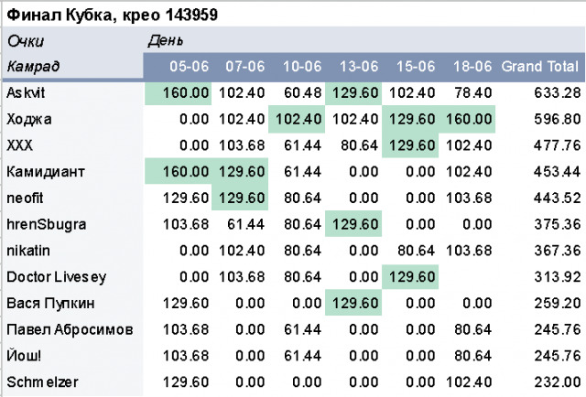This screenshot has width=586, height=397.
Task: Select the Askvit row label
Action: click(26, 93)
